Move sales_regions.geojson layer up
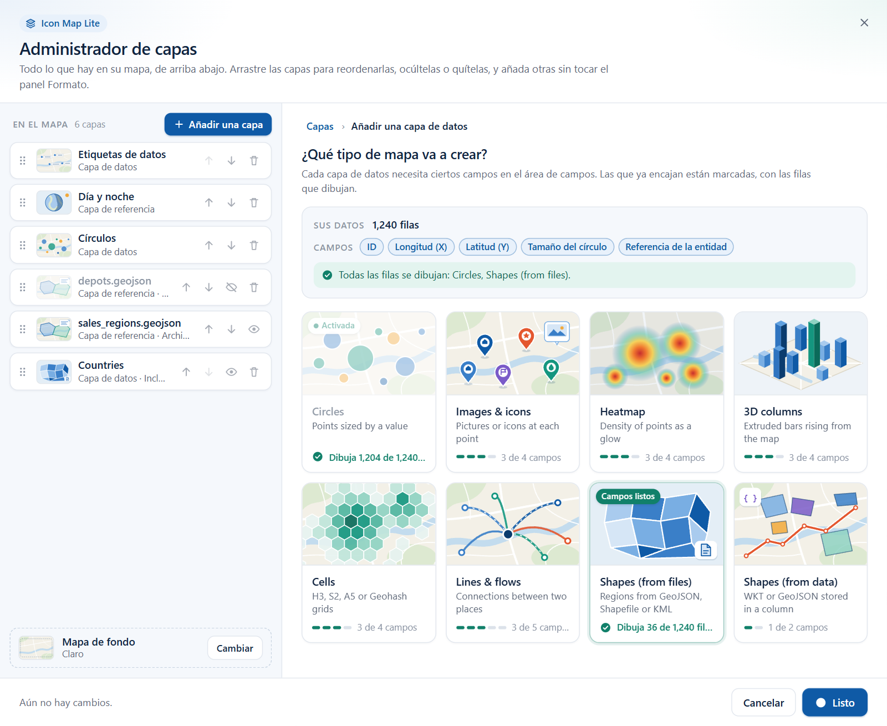The image size is (887, 726). coord(209,329)
